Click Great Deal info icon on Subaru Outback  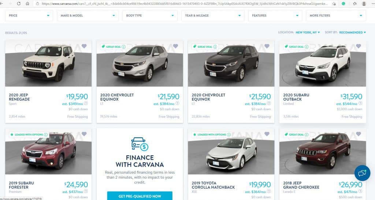coord(307,47)
